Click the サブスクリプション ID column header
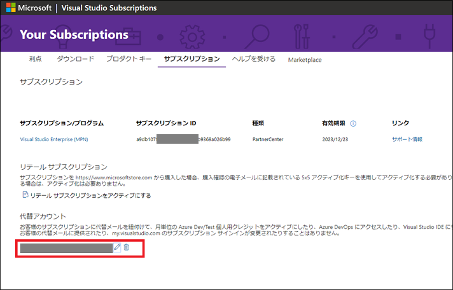 [x=166, y=123]
